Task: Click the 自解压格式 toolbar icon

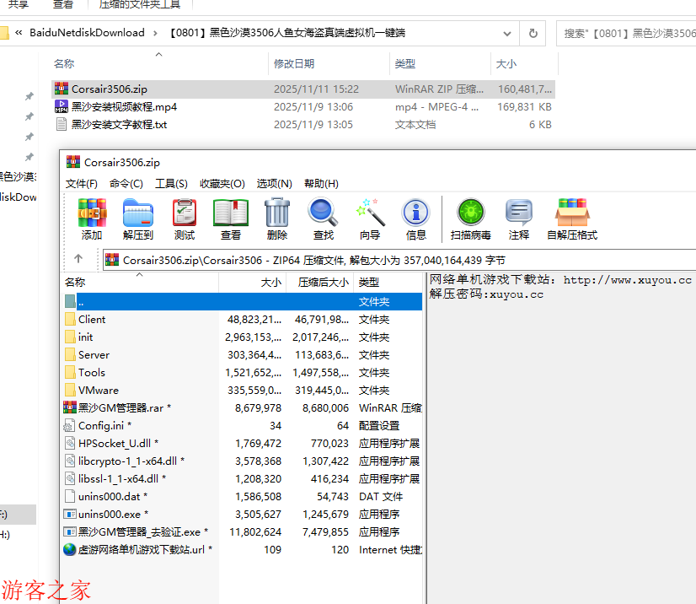Action: [x=571, y=218]
